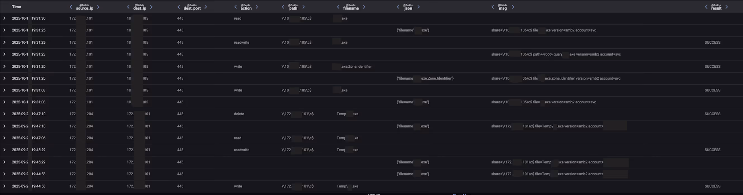Click SUCCESS result in 19:31:08 write row
This screenshot has height=195, width=743.
(712, 90)
